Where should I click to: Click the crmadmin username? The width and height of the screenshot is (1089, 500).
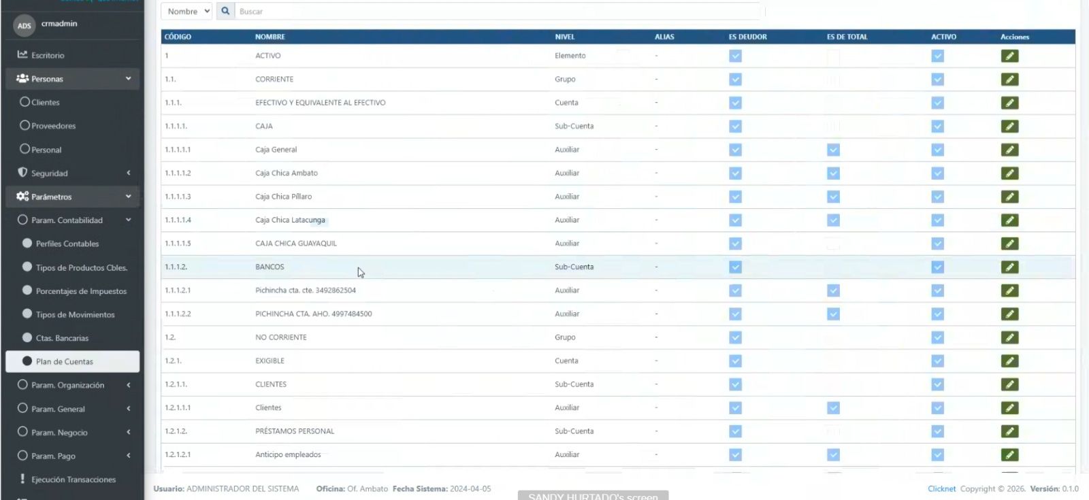[x=59, y=23]
